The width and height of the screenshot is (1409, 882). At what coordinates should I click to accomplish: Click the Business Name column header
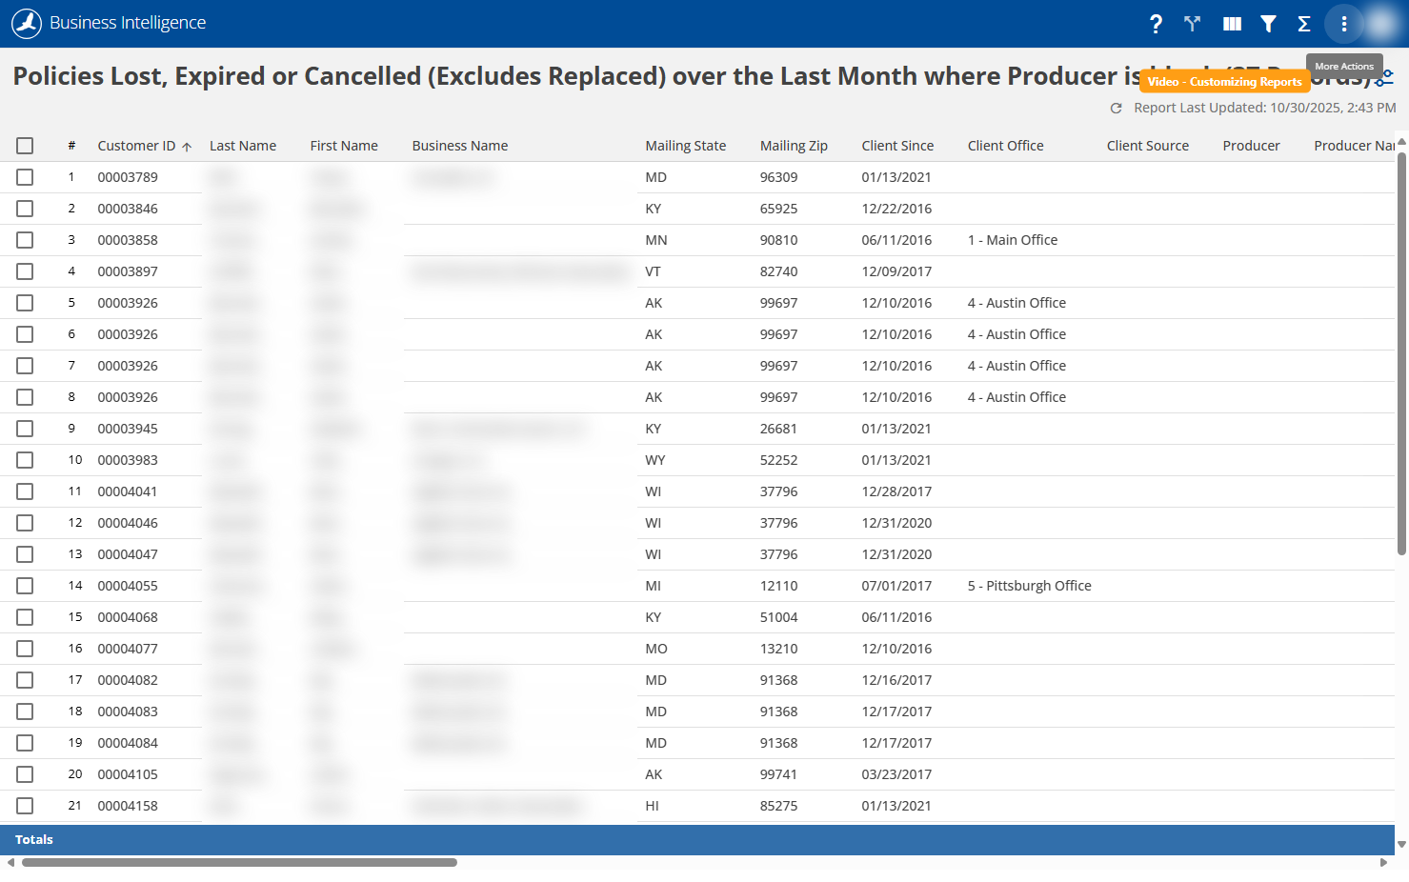pyautogui.click(x=460, y=146)
